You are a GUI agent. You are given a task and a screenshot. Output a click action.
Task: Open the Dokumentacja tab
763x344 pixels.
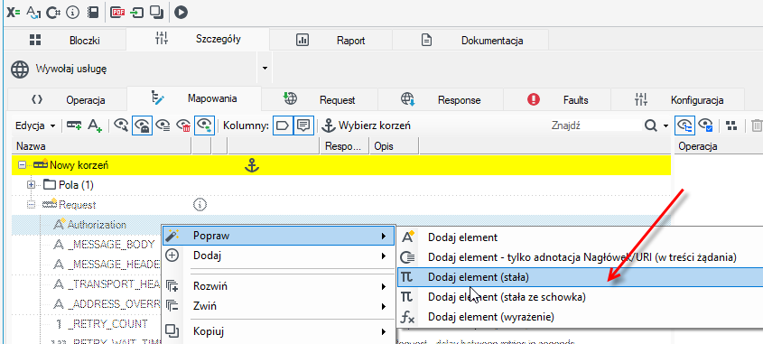(470, 41)
